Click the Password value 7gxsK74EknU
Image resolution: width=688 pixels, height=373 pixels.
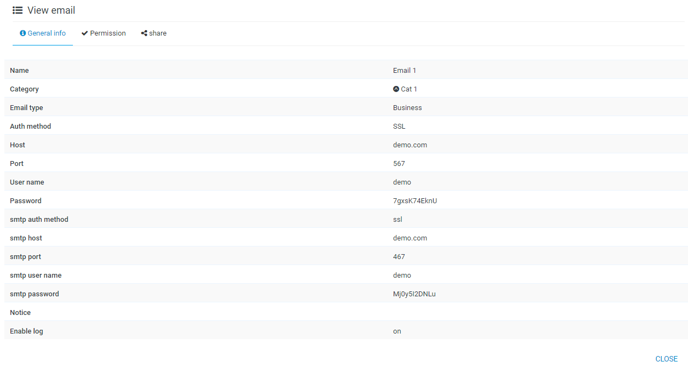point(415,201)
